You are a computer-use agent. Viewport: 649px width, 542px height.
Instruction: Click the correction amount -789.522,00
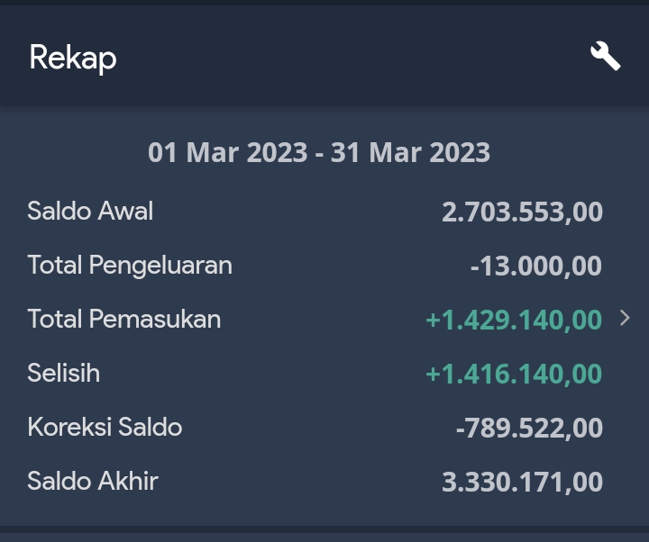529,428
